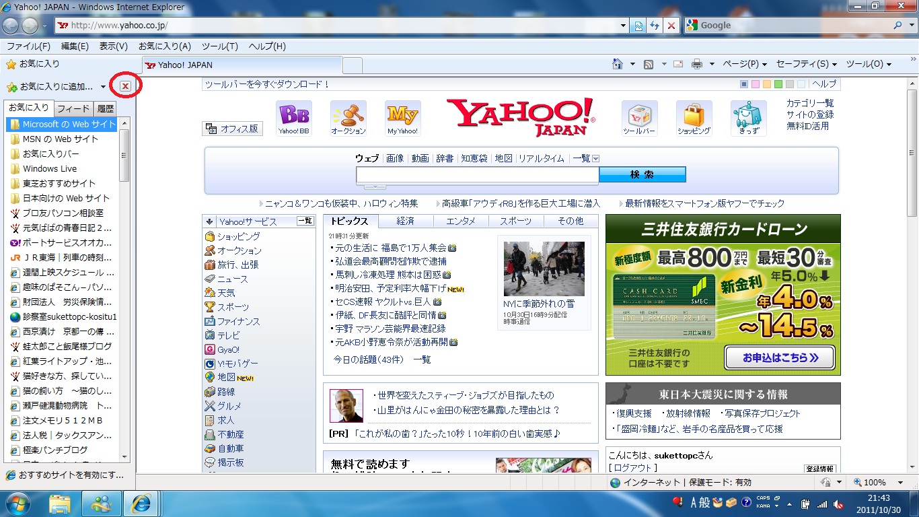The height and width of the screenshot is (517, 919).
Task: Print the page using printer icon
Action: (x=697, y=64)
